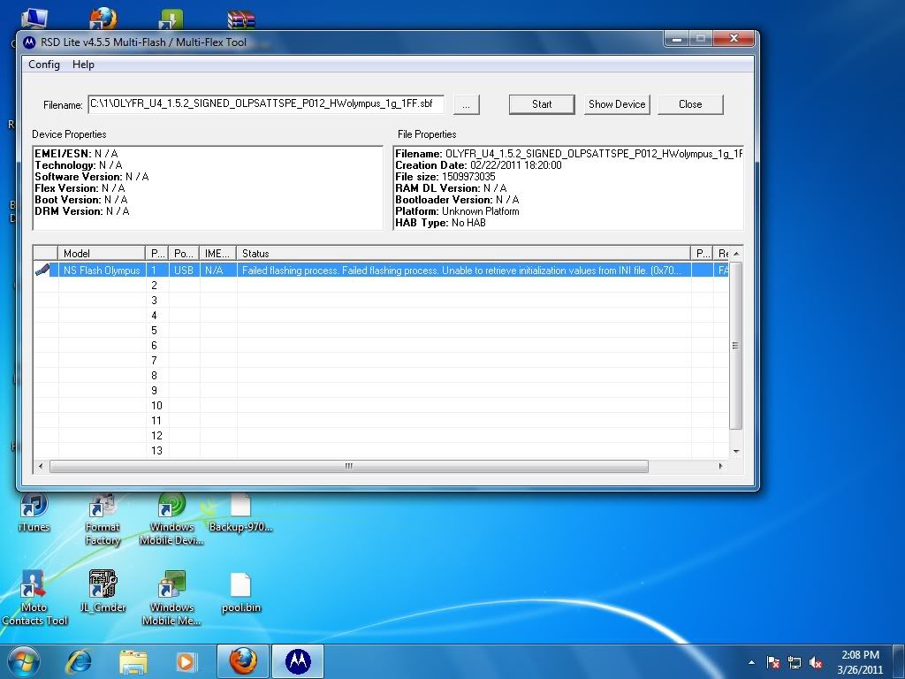Click the Start flashing button
Image resolution: width=905 pixels, height=679 pixels.
542,104
